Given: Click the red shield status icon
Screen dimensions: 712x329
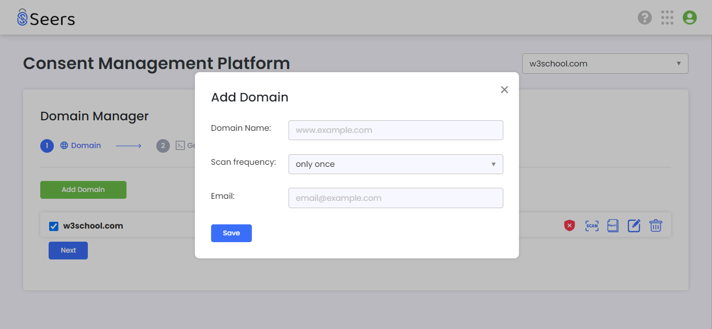Looking at the screenshot, I should coord(569,225).
